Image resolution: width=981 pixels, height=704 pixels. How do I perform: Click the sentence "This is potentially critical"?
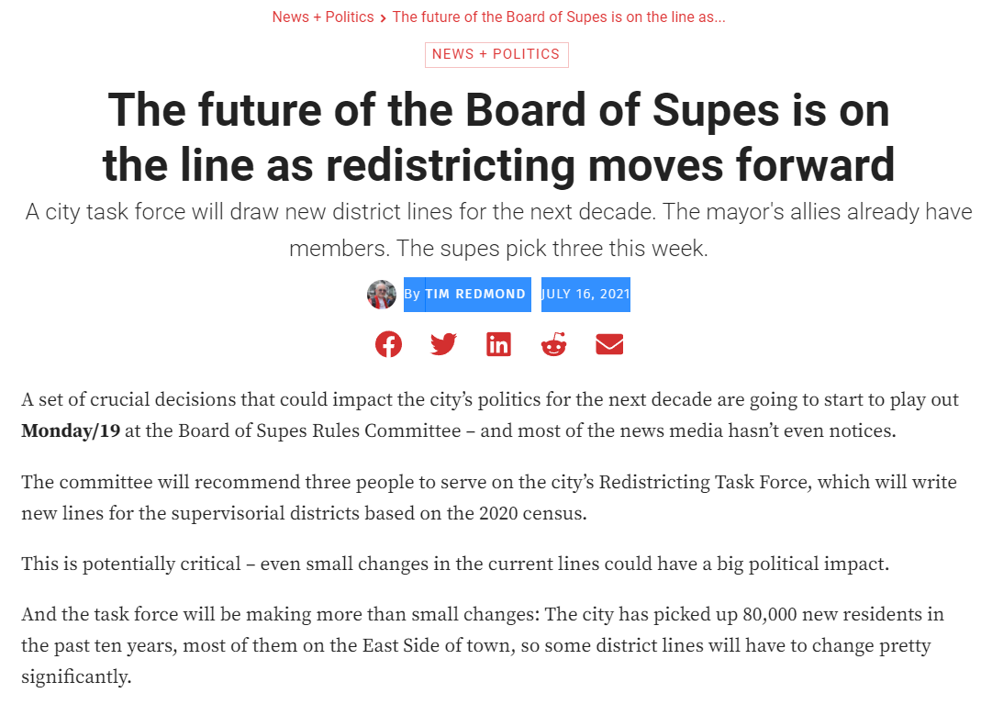[x=131, y=564]
